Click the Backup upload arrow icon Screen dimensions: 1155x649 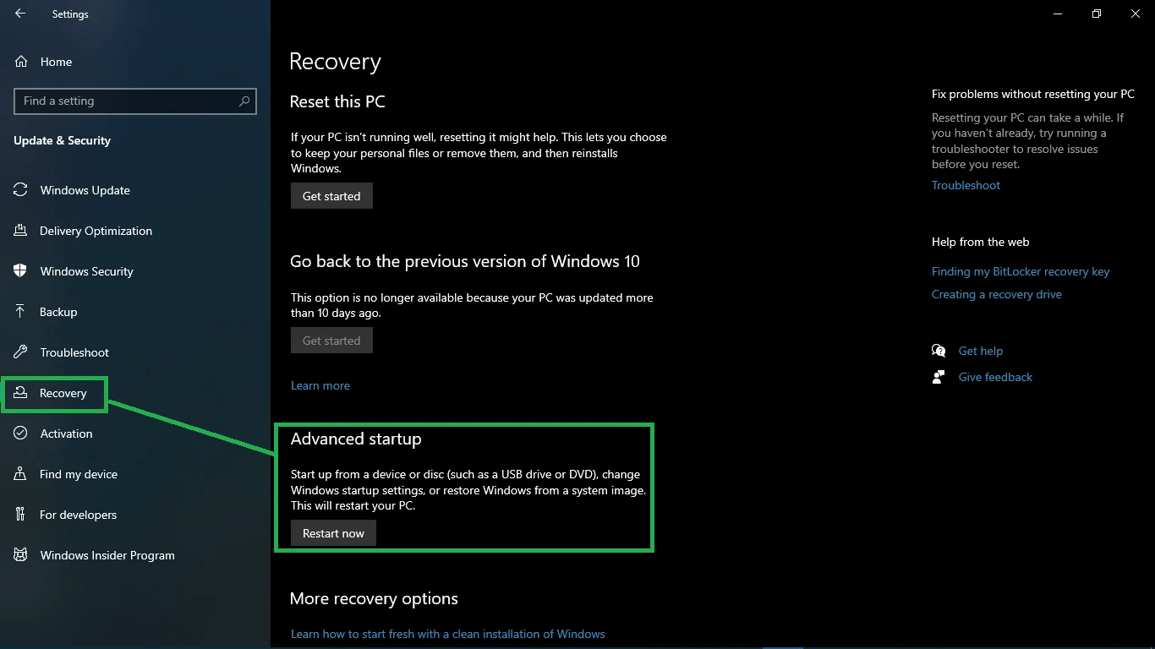[x=21, y=312]
